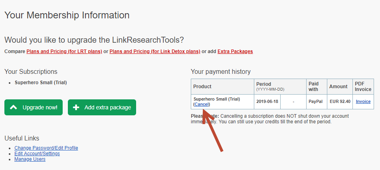Click the Upgrade now! button label

pyautogui.click(x=40, y=107)
